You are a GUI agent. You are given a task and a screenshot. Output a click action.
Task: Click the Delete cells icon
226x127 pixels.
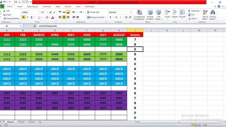tap(174, 13)
